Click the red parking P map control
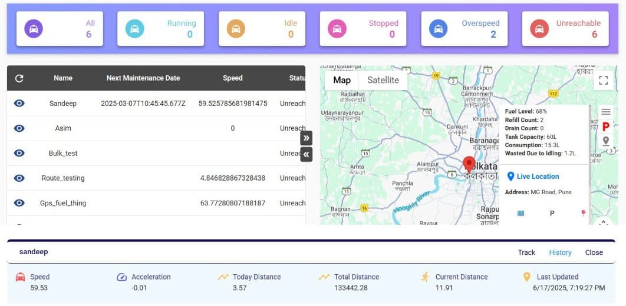This screenshot has height=306, width=626. pyautogui.click(x=606, y=127)
